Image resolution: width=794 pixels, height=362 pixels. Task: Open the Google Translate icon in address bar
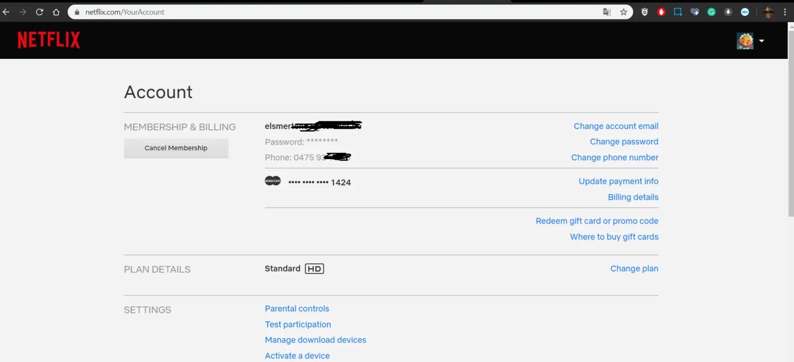pos(607,12)
